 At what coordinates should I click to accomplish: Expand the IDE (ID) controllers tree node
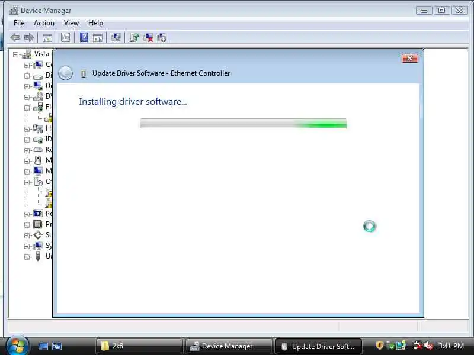click(x=27, y=140)
